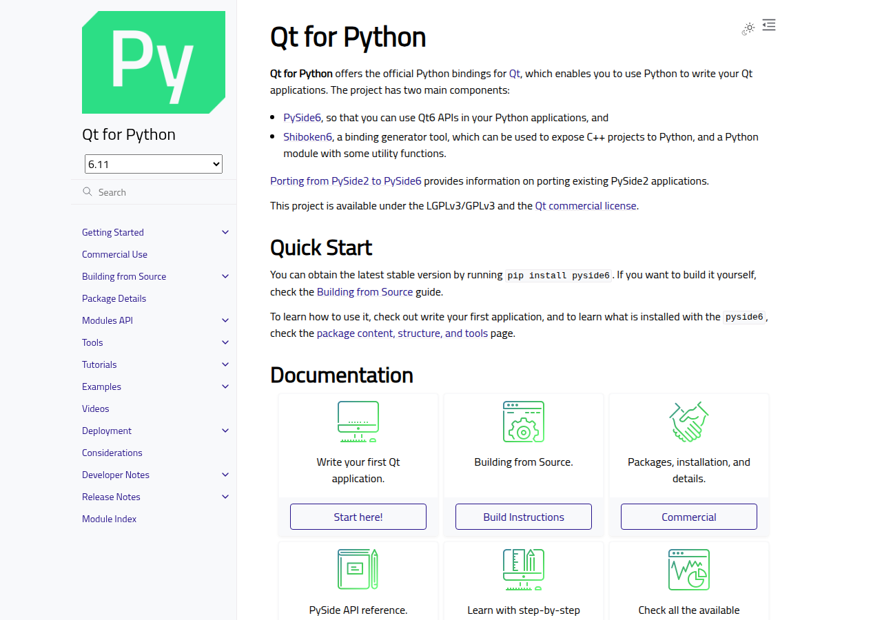Click the green Py logo
Viewport: 882px width, 620px height.
click(154, 62)
